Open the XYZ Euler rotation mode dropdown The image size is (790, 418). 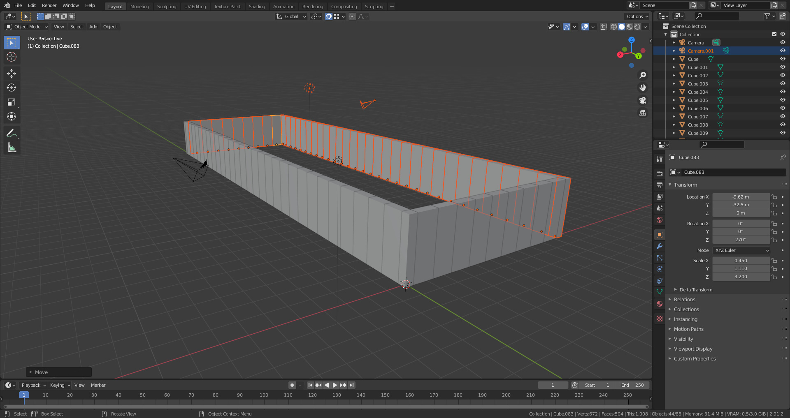click(741, 250)
